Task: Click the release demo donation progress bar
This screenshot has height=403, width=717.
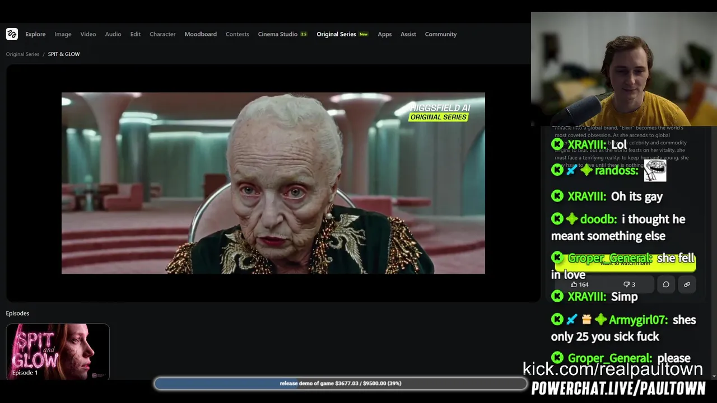Action: 341,383
